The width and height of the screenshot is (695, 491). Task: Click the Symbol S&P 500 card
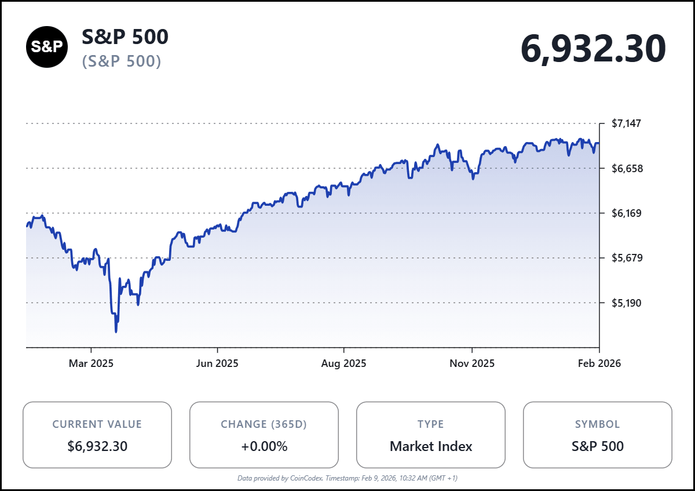[x=598, y=435]
